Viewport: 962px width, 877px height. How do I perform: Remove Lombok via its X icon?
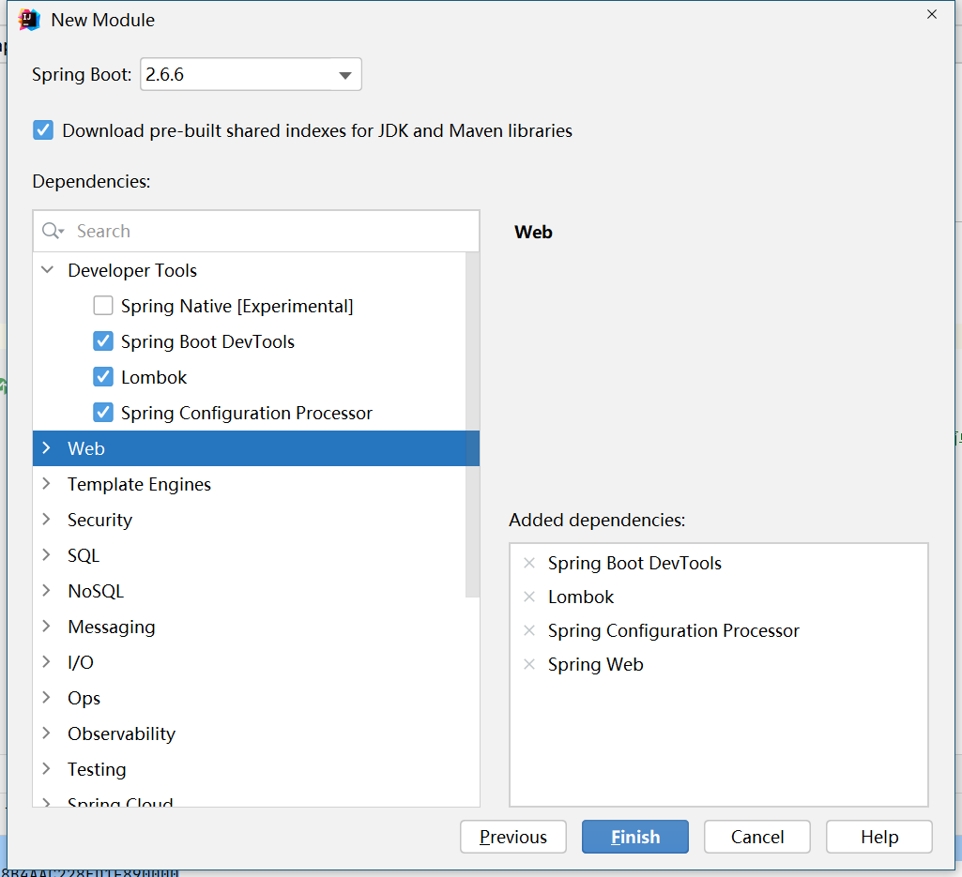pyautogui.click(x=528, y=597)
